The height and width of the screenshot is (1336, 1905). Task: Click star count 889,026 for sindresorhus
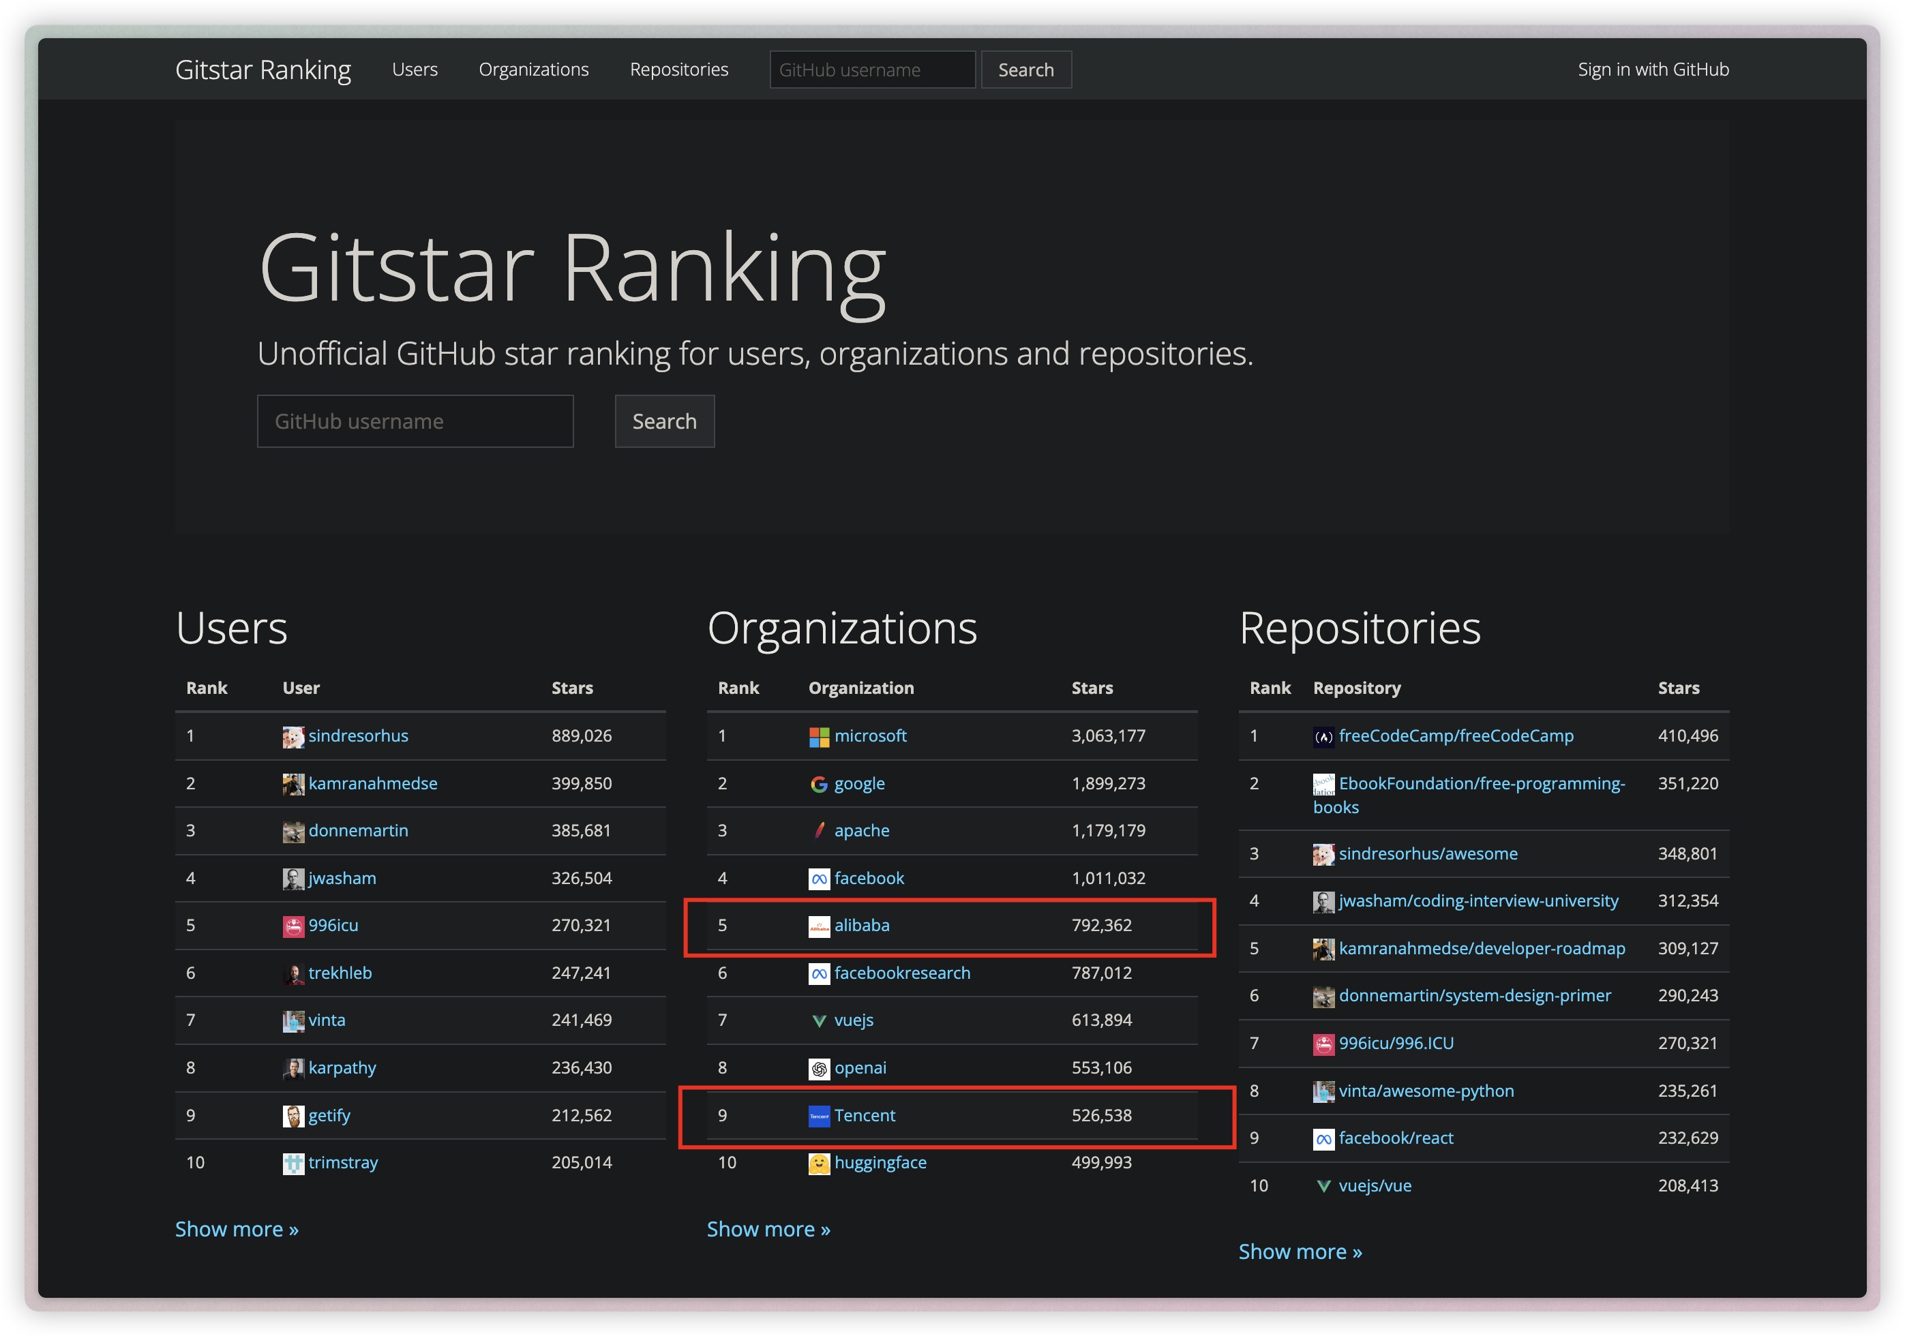(582, 736)
